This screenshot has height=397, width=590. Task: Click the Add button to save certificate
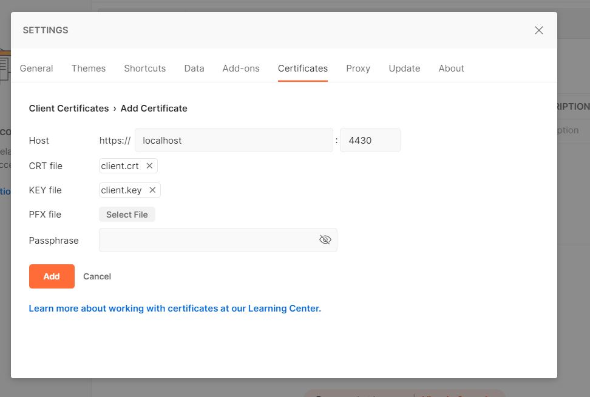tap(51, 276)
